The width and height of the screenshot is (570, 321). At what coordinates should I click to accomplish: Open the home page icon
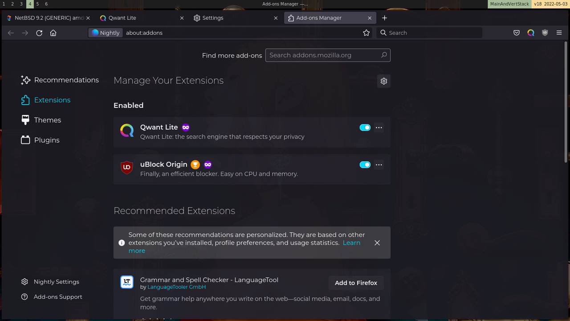53,33
